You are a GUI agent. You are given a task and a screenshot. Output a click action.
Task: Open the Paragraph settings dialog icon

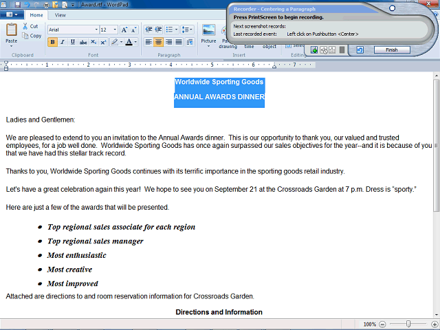coord(190,42)
